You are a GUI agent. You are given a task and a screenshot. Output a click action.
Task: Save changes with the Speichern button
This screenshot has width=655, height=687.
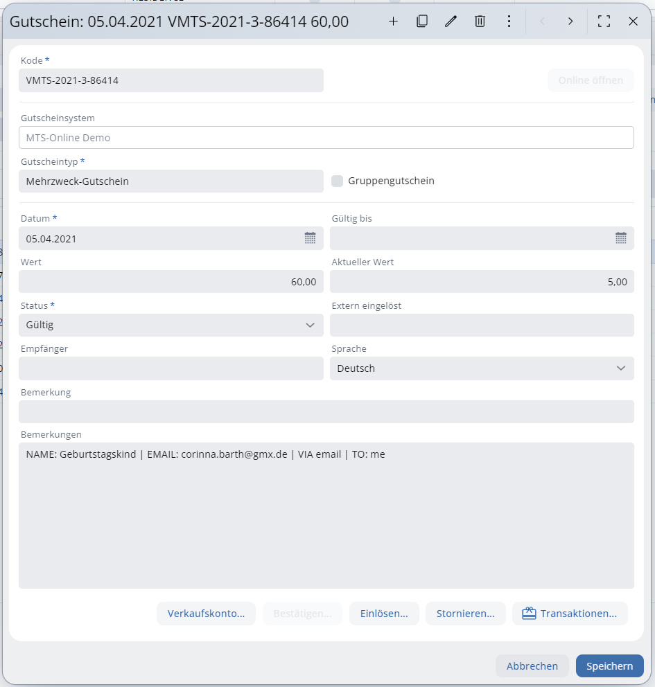[x=609, y=666]
